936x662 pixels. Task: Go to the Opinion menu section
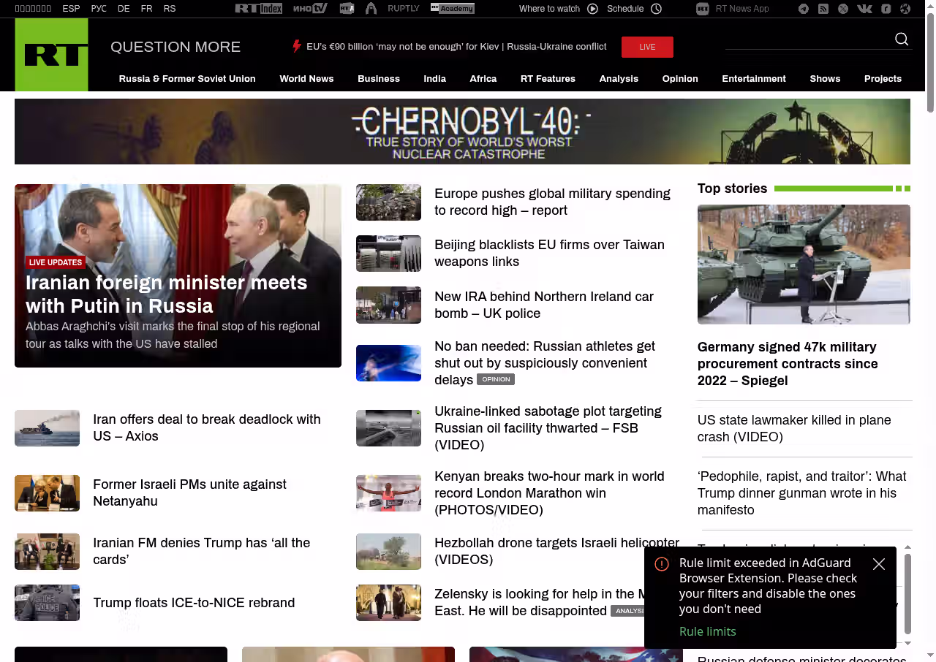pos(680,79)
